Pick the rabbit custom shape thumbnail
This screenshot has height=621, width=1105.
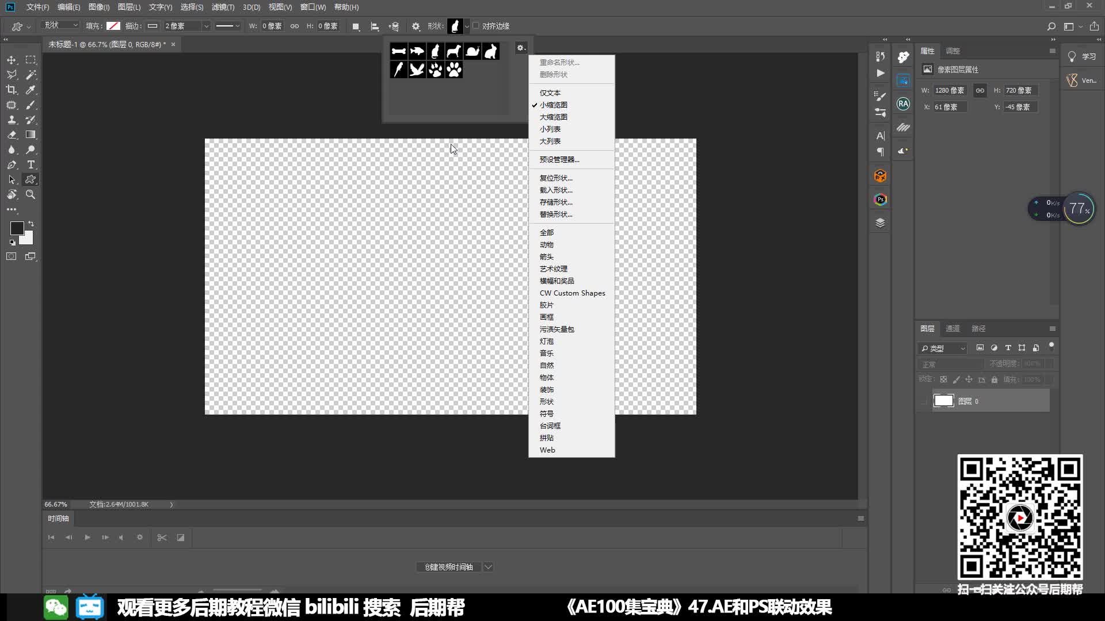click(x=490, y=51)
